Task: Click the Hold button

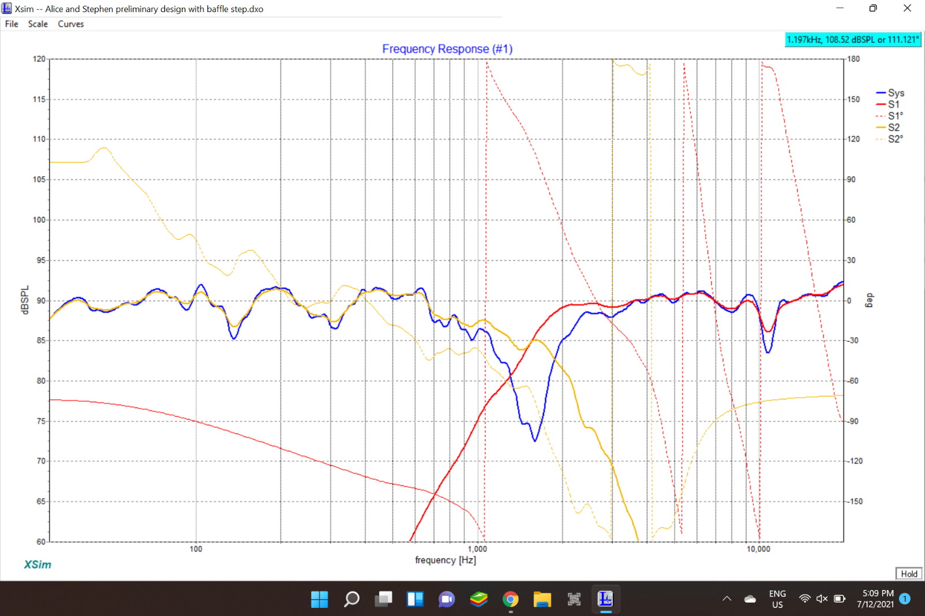Action: coord(909,574)
